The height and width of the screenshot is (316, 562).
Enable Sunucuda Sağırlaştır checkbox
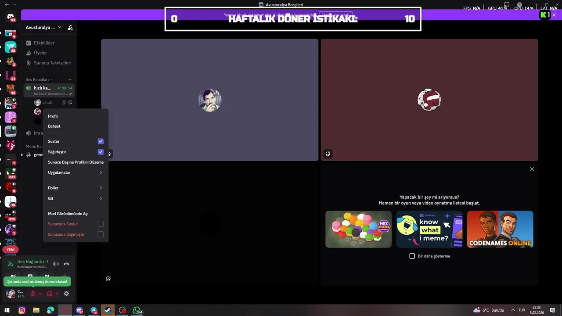click(x=101, y=234)
